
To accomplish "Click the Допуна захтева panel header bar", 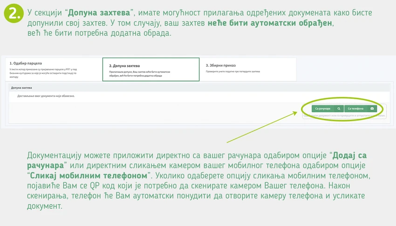I will pyautogui.click(x=199, y=88).
